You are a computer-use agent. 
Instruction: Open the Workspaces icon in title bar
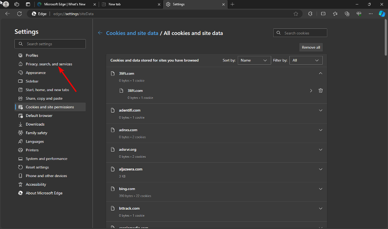[17, 4]
